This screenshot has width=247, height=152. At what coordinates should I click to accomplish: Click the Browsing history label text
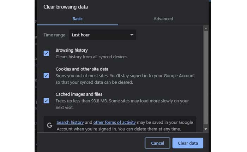pyautogui.click(x=72, y=50)
